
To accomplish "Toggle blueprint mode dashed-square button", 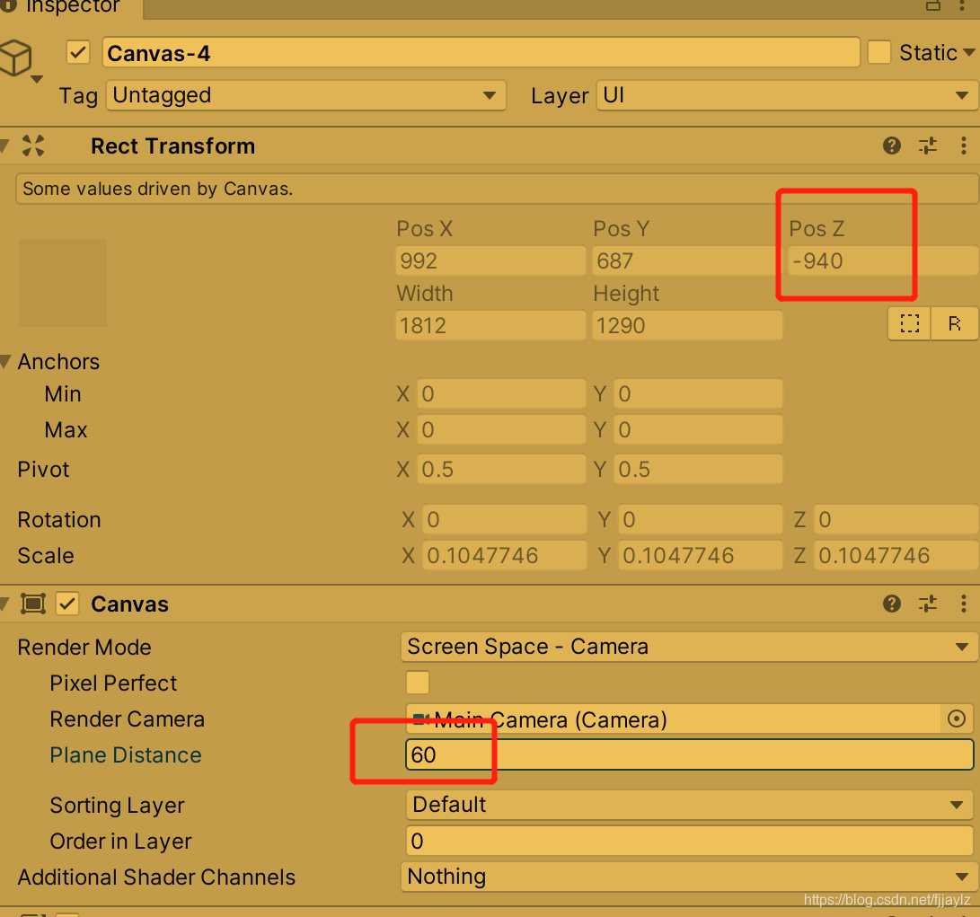I will 909,324.
